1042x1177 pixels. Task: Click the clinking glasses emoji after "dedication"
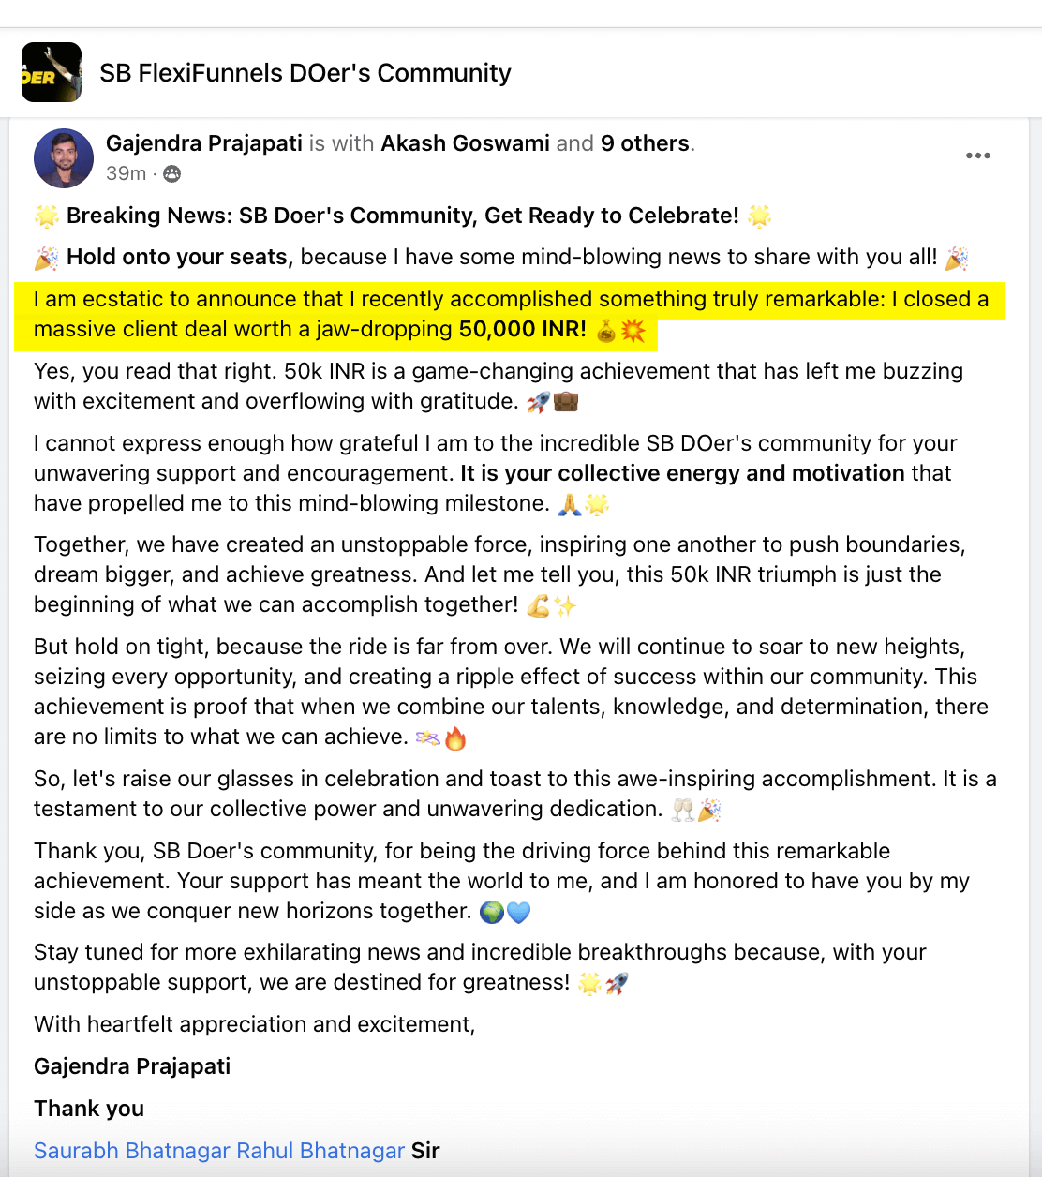coord(683,810)
